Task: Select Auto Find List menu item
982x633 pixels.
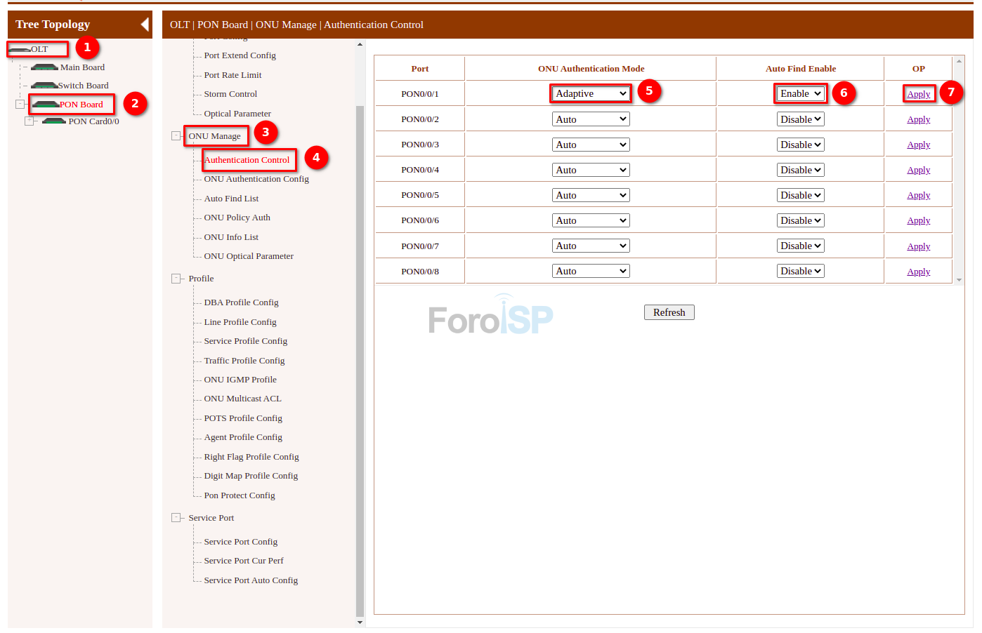Action: click(x=231, y=199)
